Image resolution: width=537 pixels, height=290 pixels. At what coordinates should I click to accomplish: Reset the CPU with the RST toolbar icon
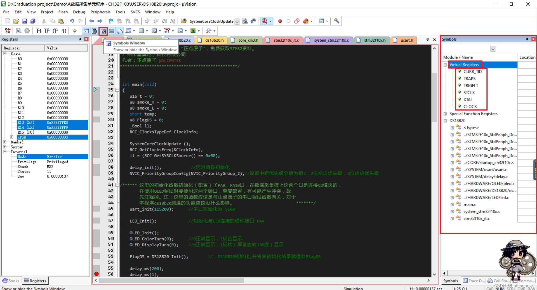coord(7,31)
